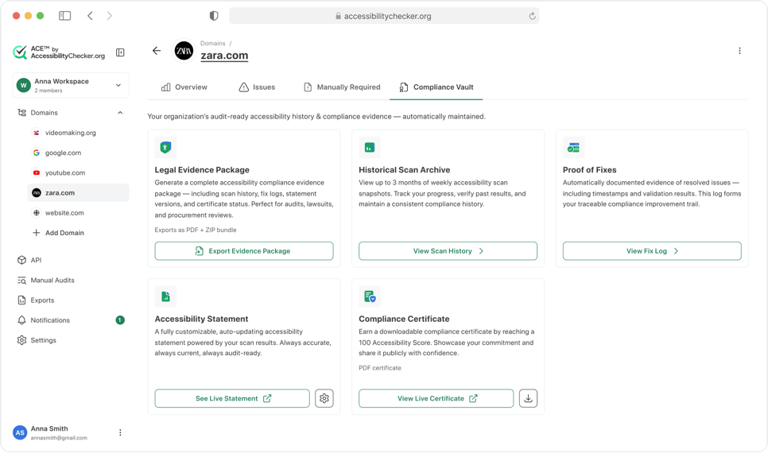The width and height of the screenshot is (768, 453).
Task: Click the back arrow beside Zara logo
Action: pyautogui.click(x=157, y=50)
